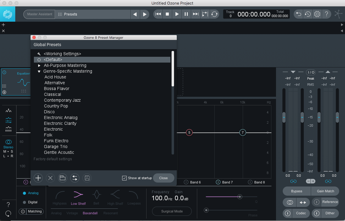Save preset with the floppy disk icon
Image resolution: width=345 pixels, height=221 pixels.
[87, 178]
